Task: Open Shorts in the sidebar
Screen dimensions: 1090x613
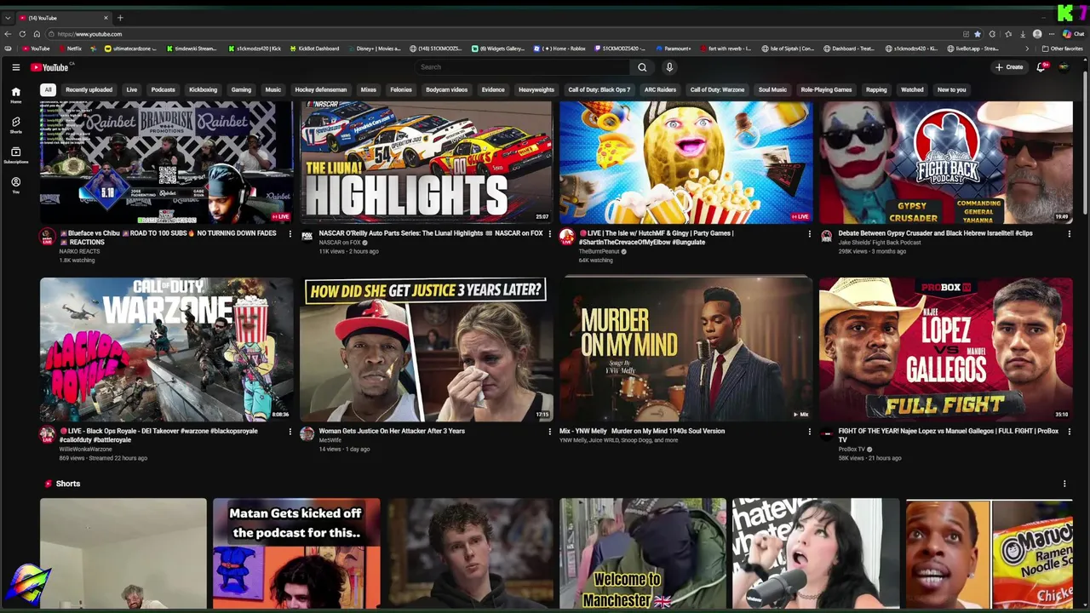Action: [15, 125]
